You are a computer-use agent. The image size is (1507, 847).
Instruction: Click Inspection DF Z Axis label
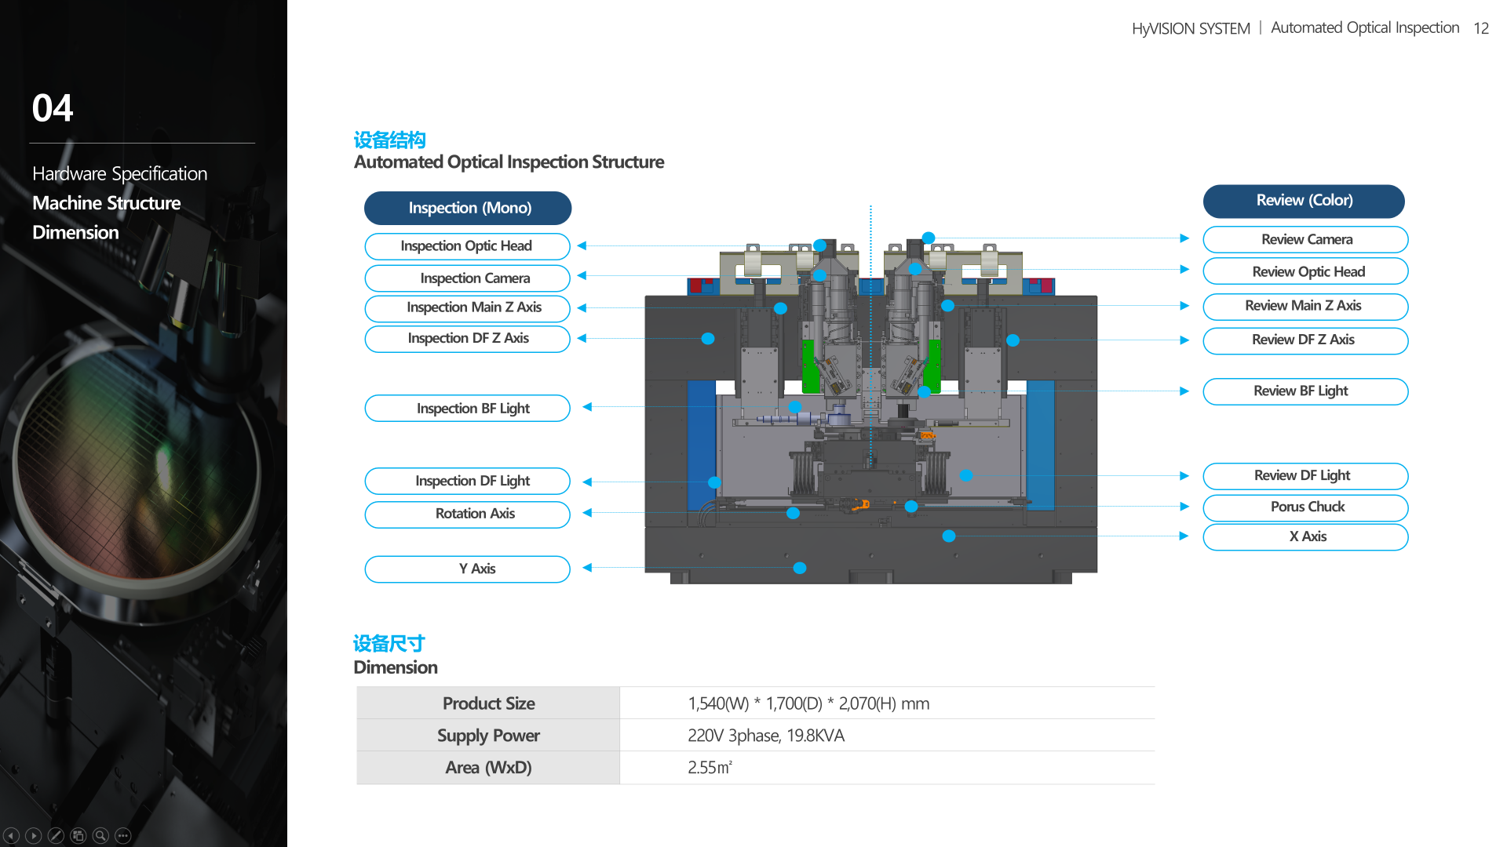click(467, 339)
